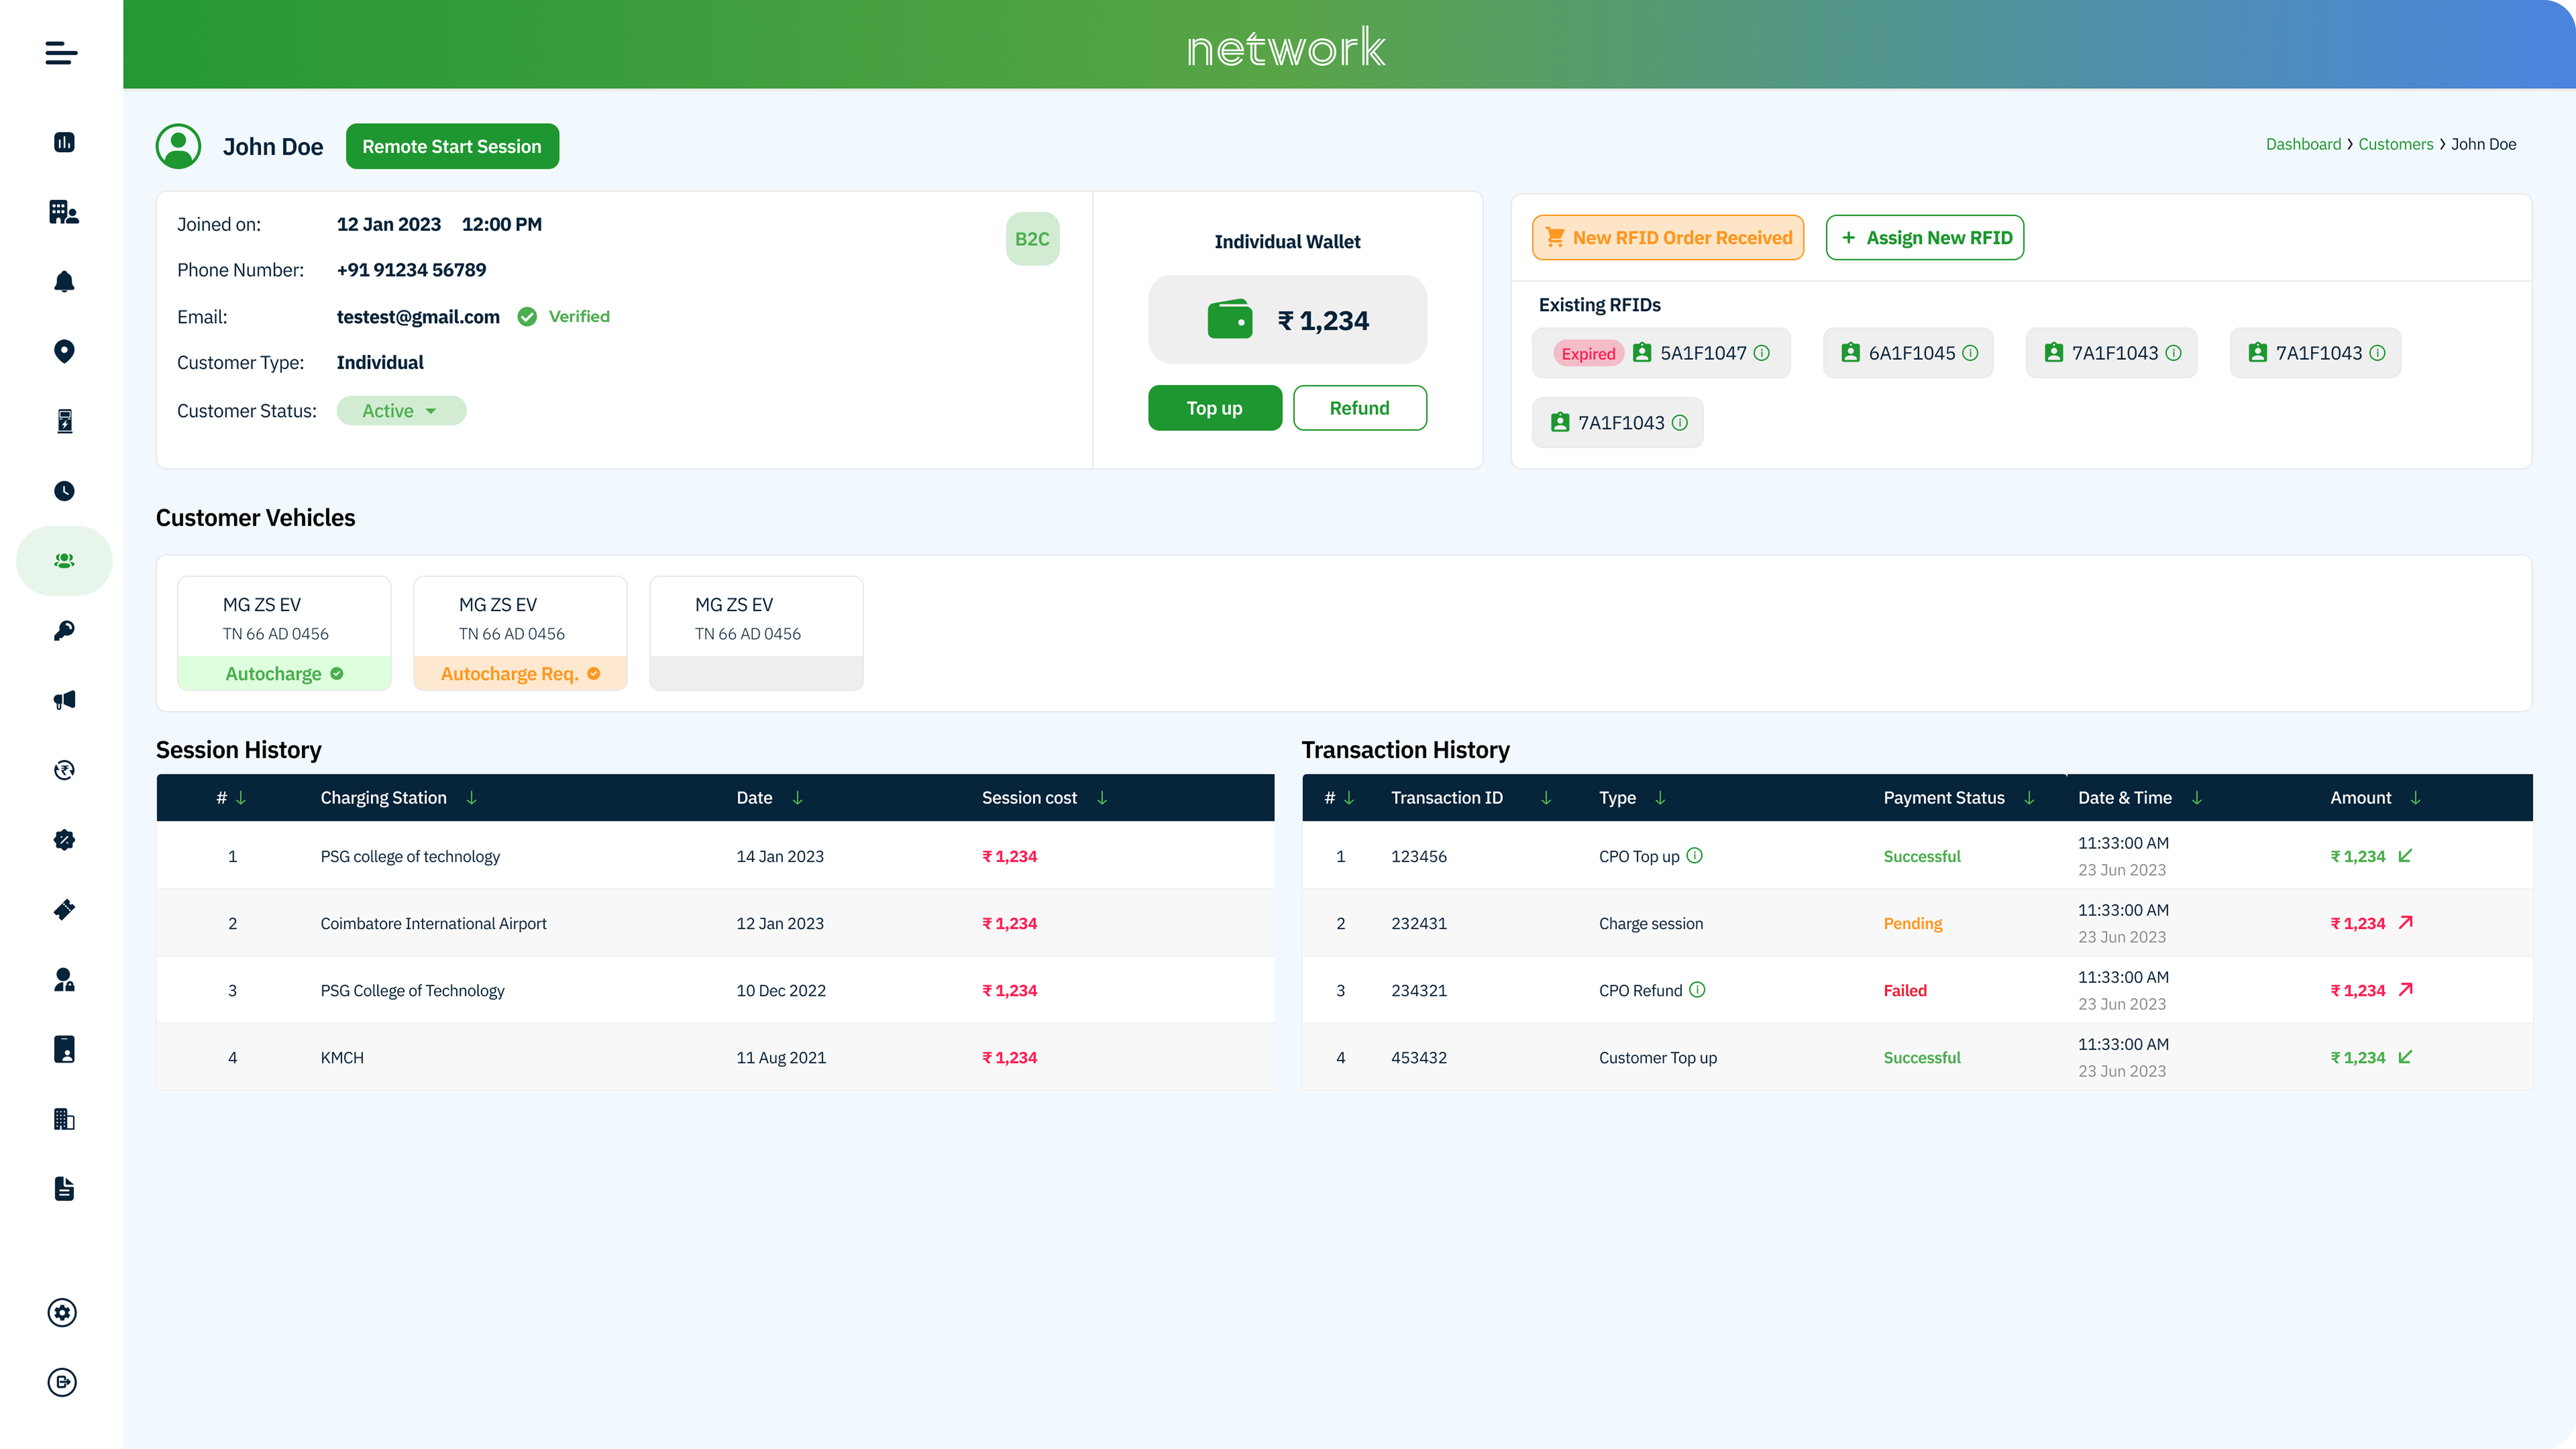Open vehicle card with Autocharge enabled
This screenshot has width=2576, height=1449.
[284, 633]
